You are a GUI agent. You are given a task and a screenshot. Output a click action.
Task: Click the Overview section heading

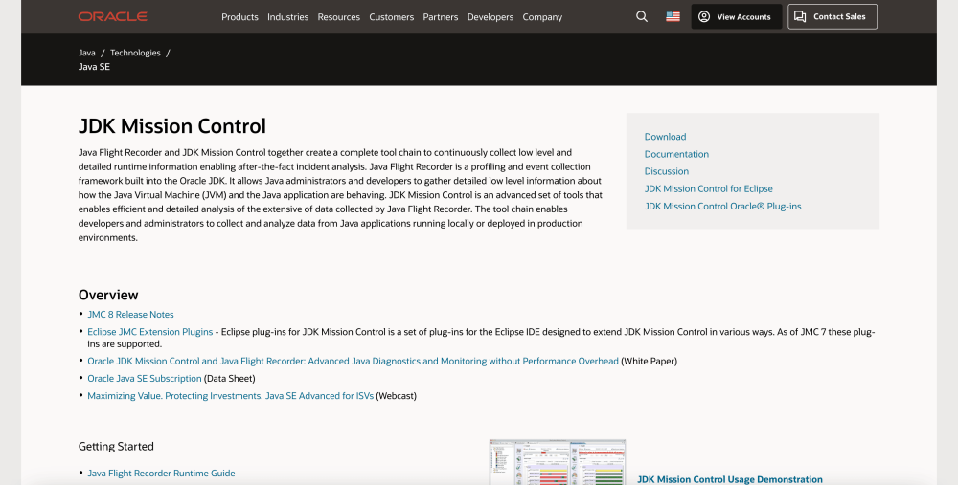coord(108,295)
